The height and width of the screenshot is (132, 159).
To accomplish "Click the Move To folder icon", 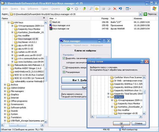I will [x=103, y=9].
